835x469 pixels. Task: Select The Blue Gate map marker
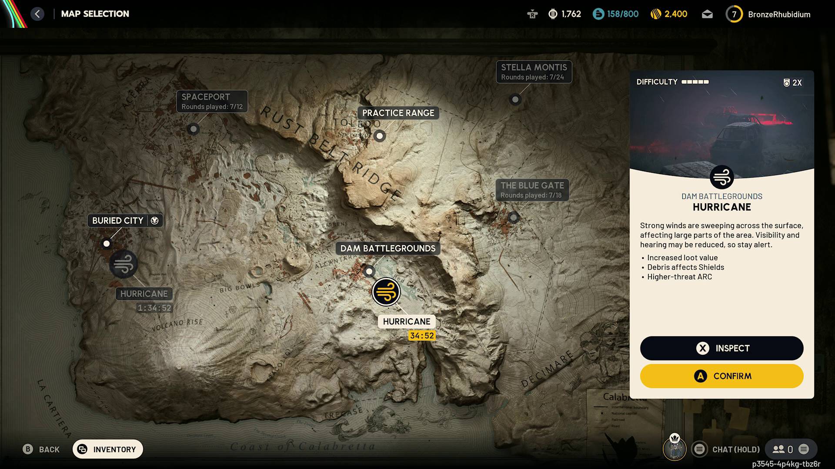pyautogui.click(x=513, y=217)
